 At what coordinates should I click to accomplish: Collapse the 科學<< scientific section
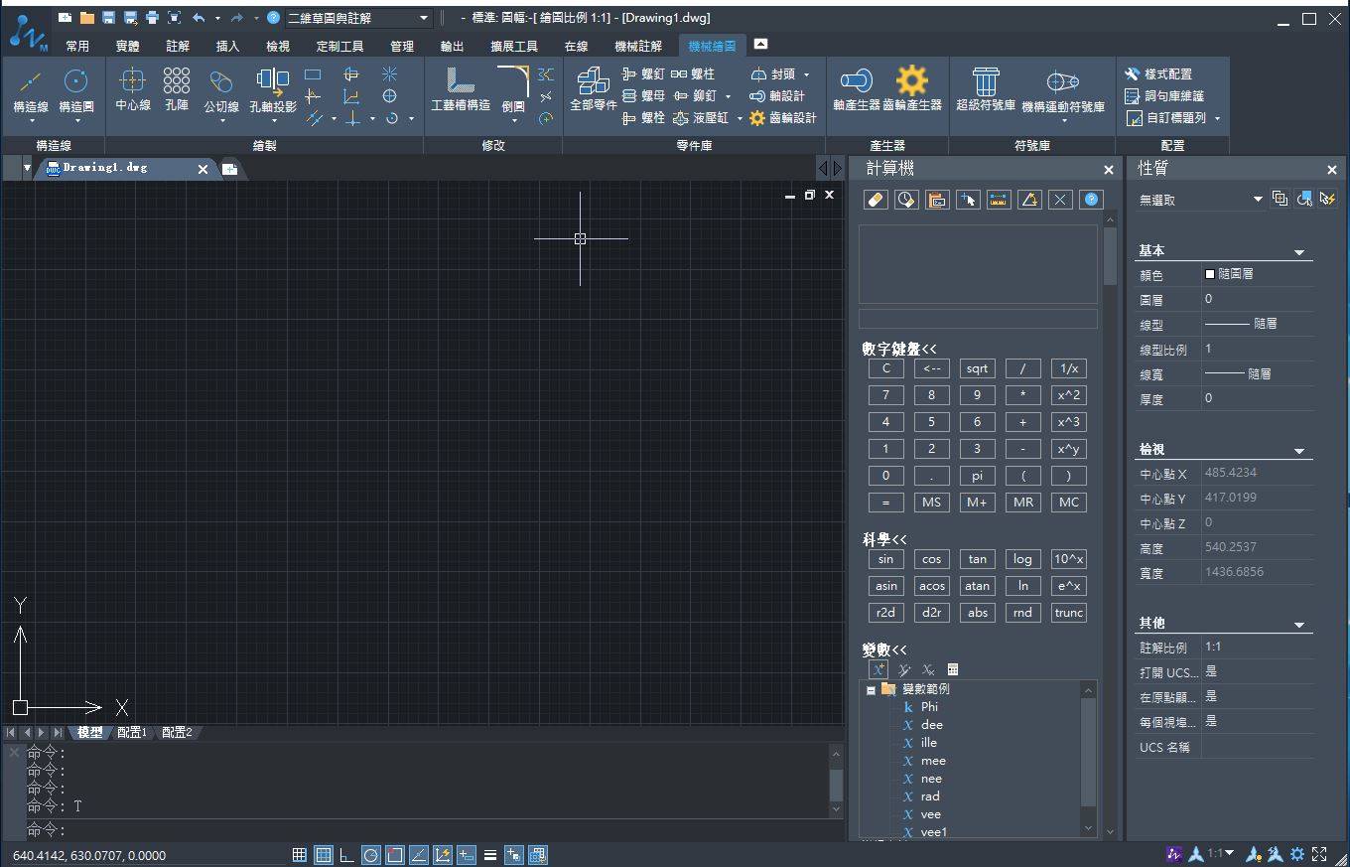pyautogui.click(x=884, y=539)
